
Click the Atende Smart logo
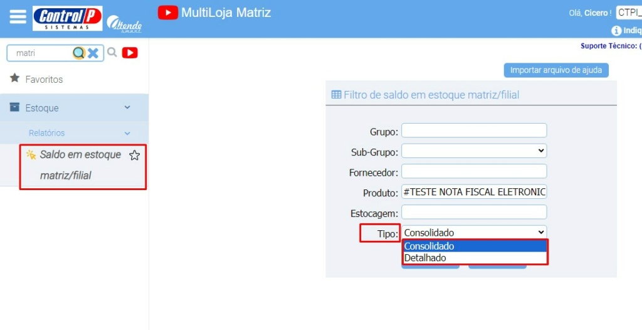[x=124, y=24]
